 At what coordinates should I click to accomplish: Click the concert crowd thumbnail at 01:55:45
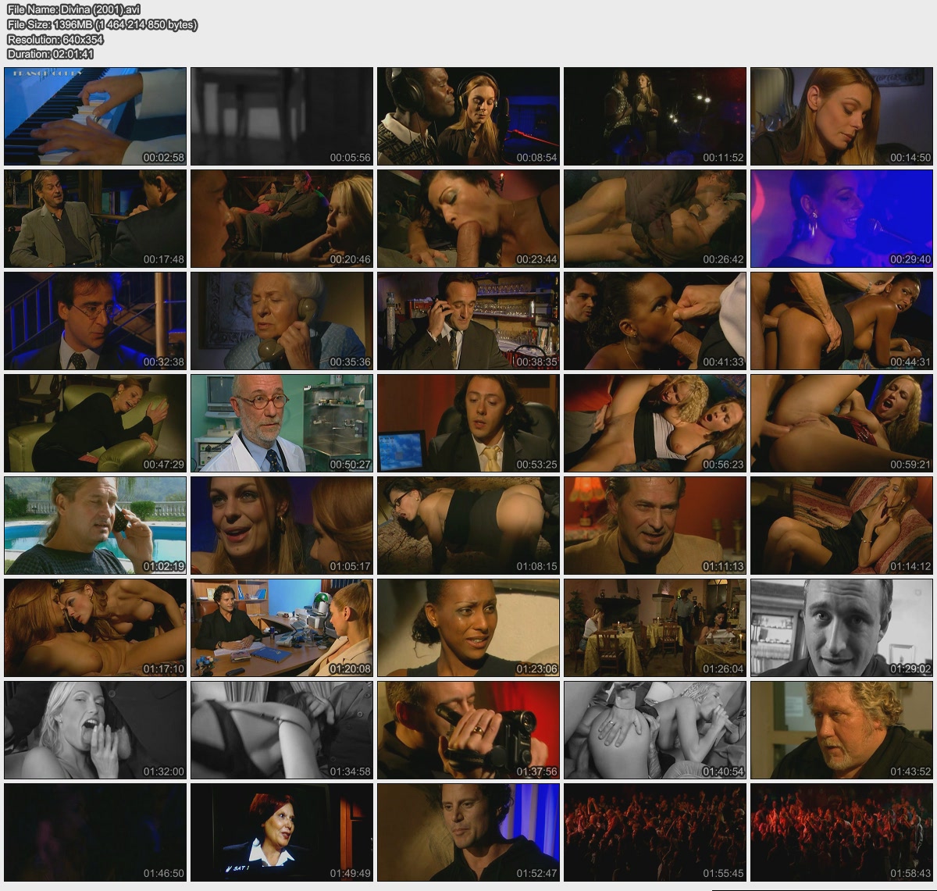click(x=655, y=832)
